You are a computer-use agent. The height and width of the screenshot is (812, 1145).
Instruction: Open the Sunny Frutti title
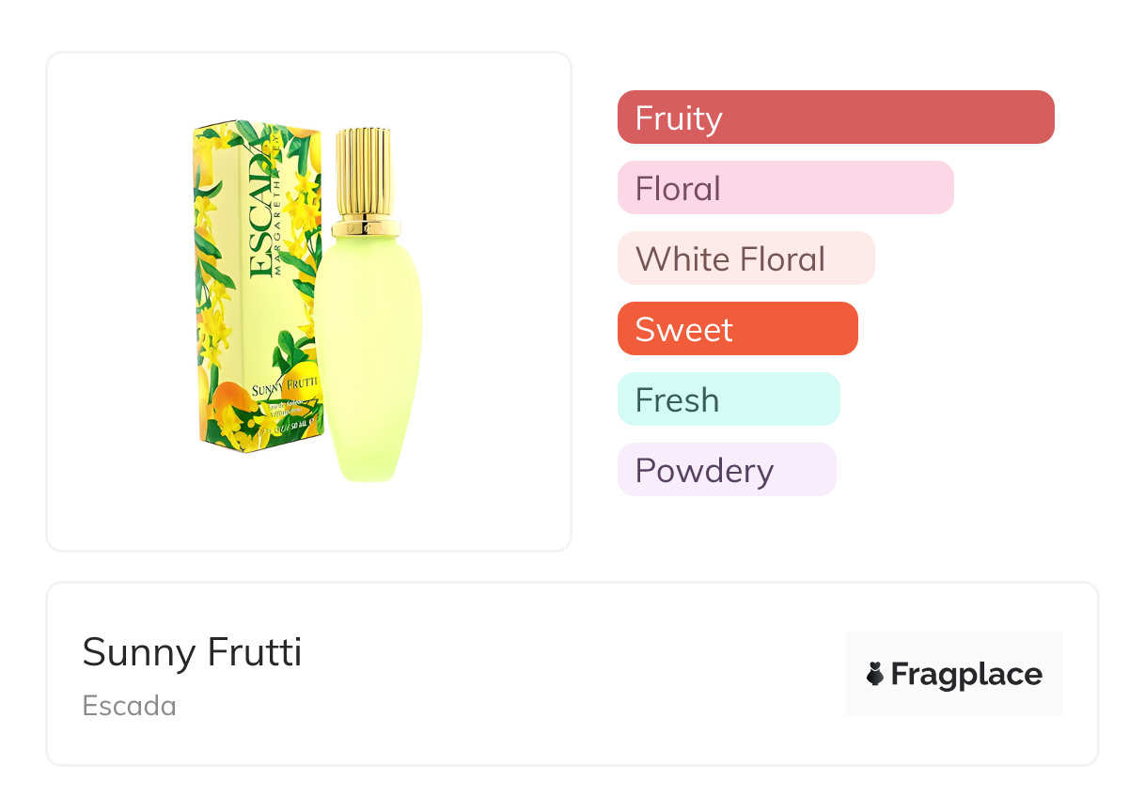(x=192, y=652)
